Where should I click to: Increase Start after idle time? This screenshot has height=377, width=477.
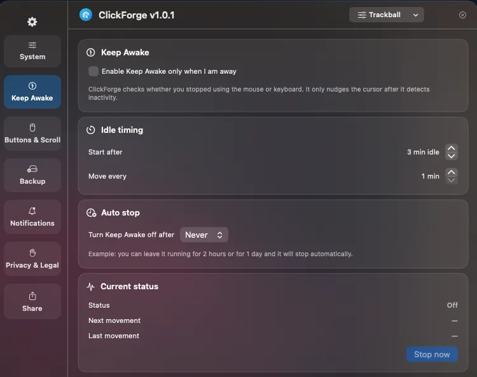tap(452, 148)
